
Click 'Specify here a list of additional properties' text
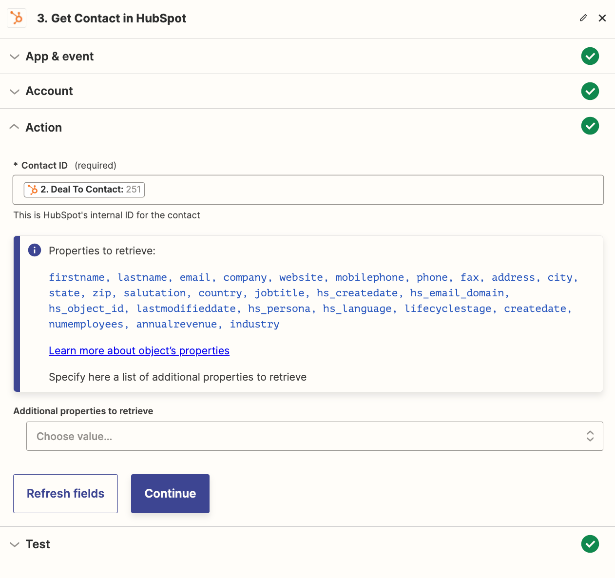click(178, 377)
